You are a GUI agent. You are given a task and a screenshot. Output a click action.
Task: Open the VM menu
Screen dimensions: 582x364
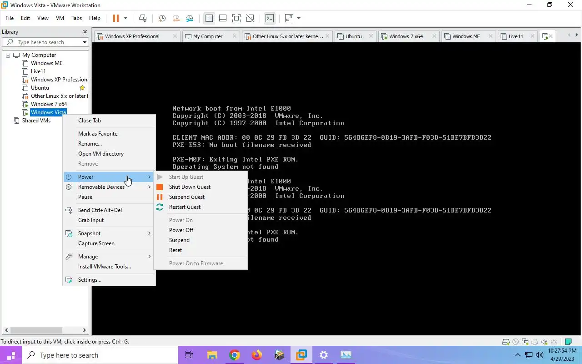[60, 18]
